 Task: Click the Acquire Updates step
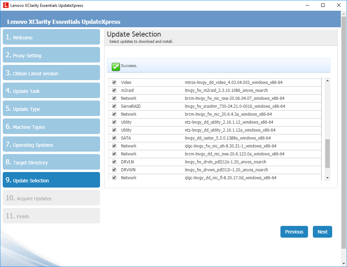tap(51, 198)
